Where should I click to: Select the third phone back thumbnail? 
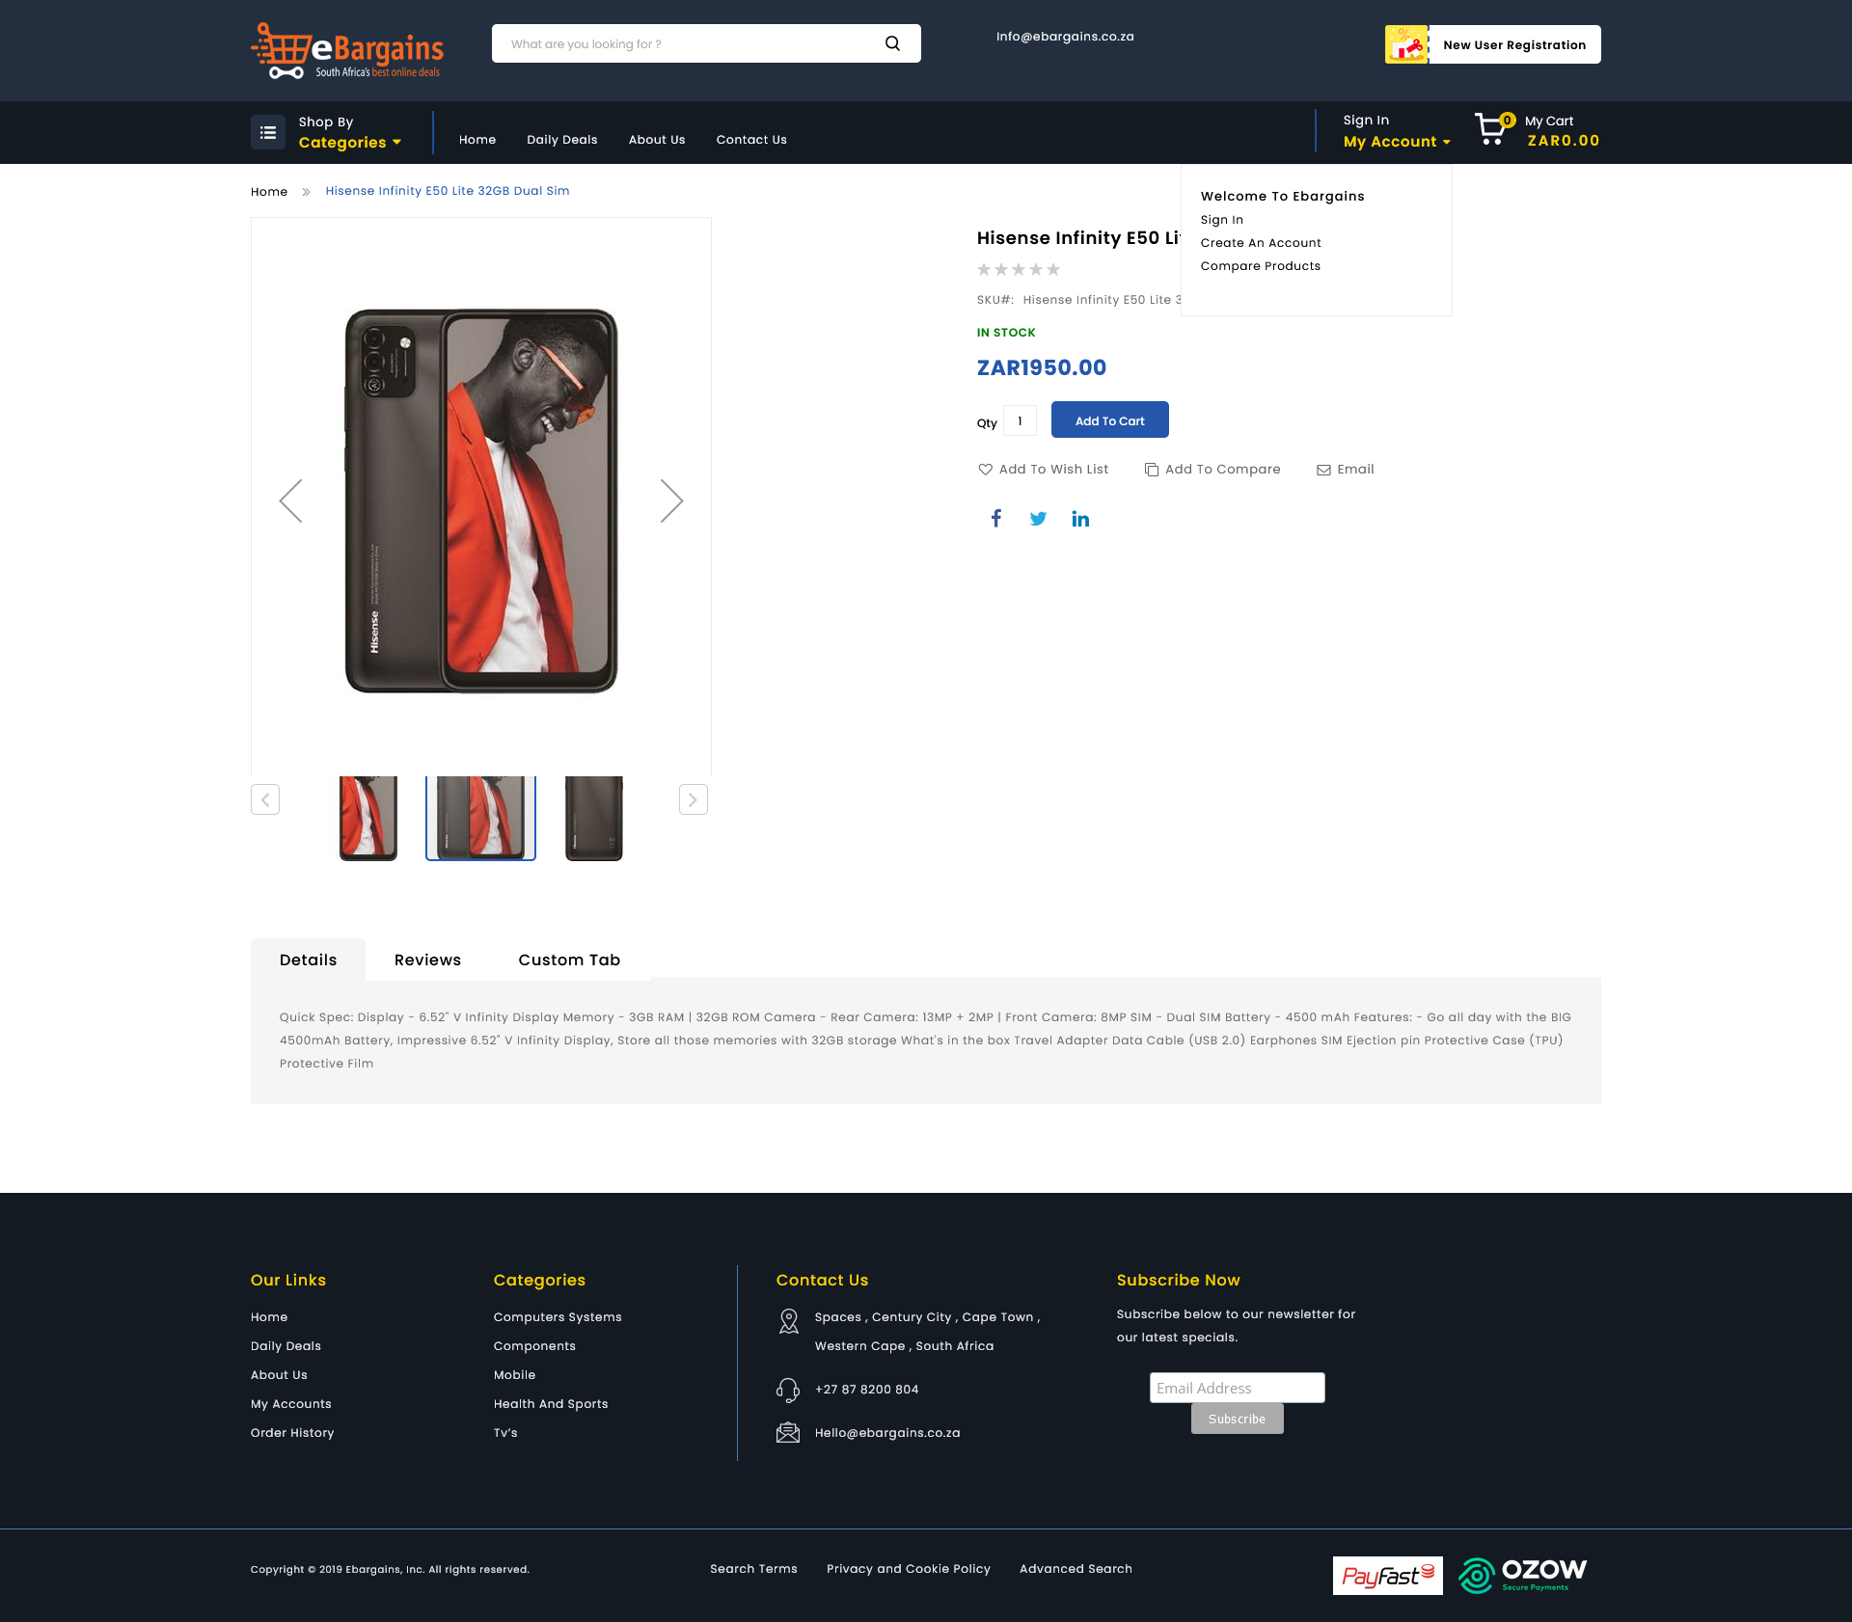[x=594, y=819]
